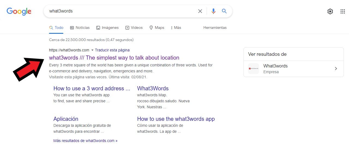Open the What3Words sitelink
This screenshot has width=349, height=148.
click(x=153, y=88)
